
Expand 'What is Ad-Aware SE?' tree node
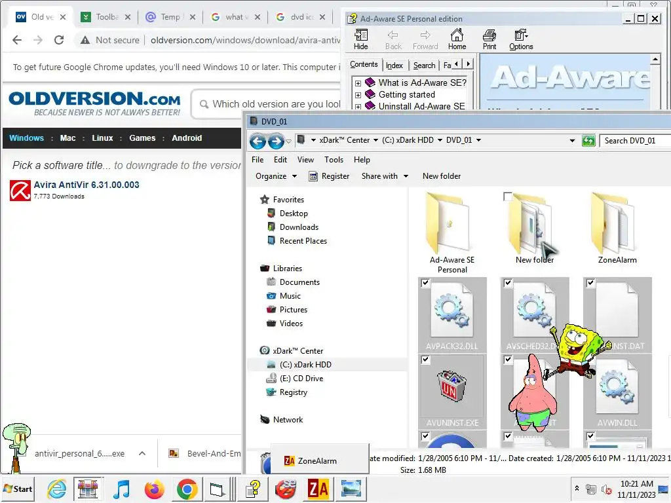[x=358, y=83]
